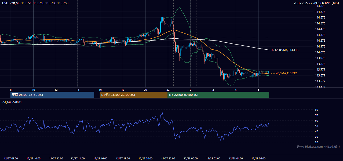Click the 12/27 16:00 date label
Image resolution: width=343 pixels, height=161 pixels.
coord(101,159)
